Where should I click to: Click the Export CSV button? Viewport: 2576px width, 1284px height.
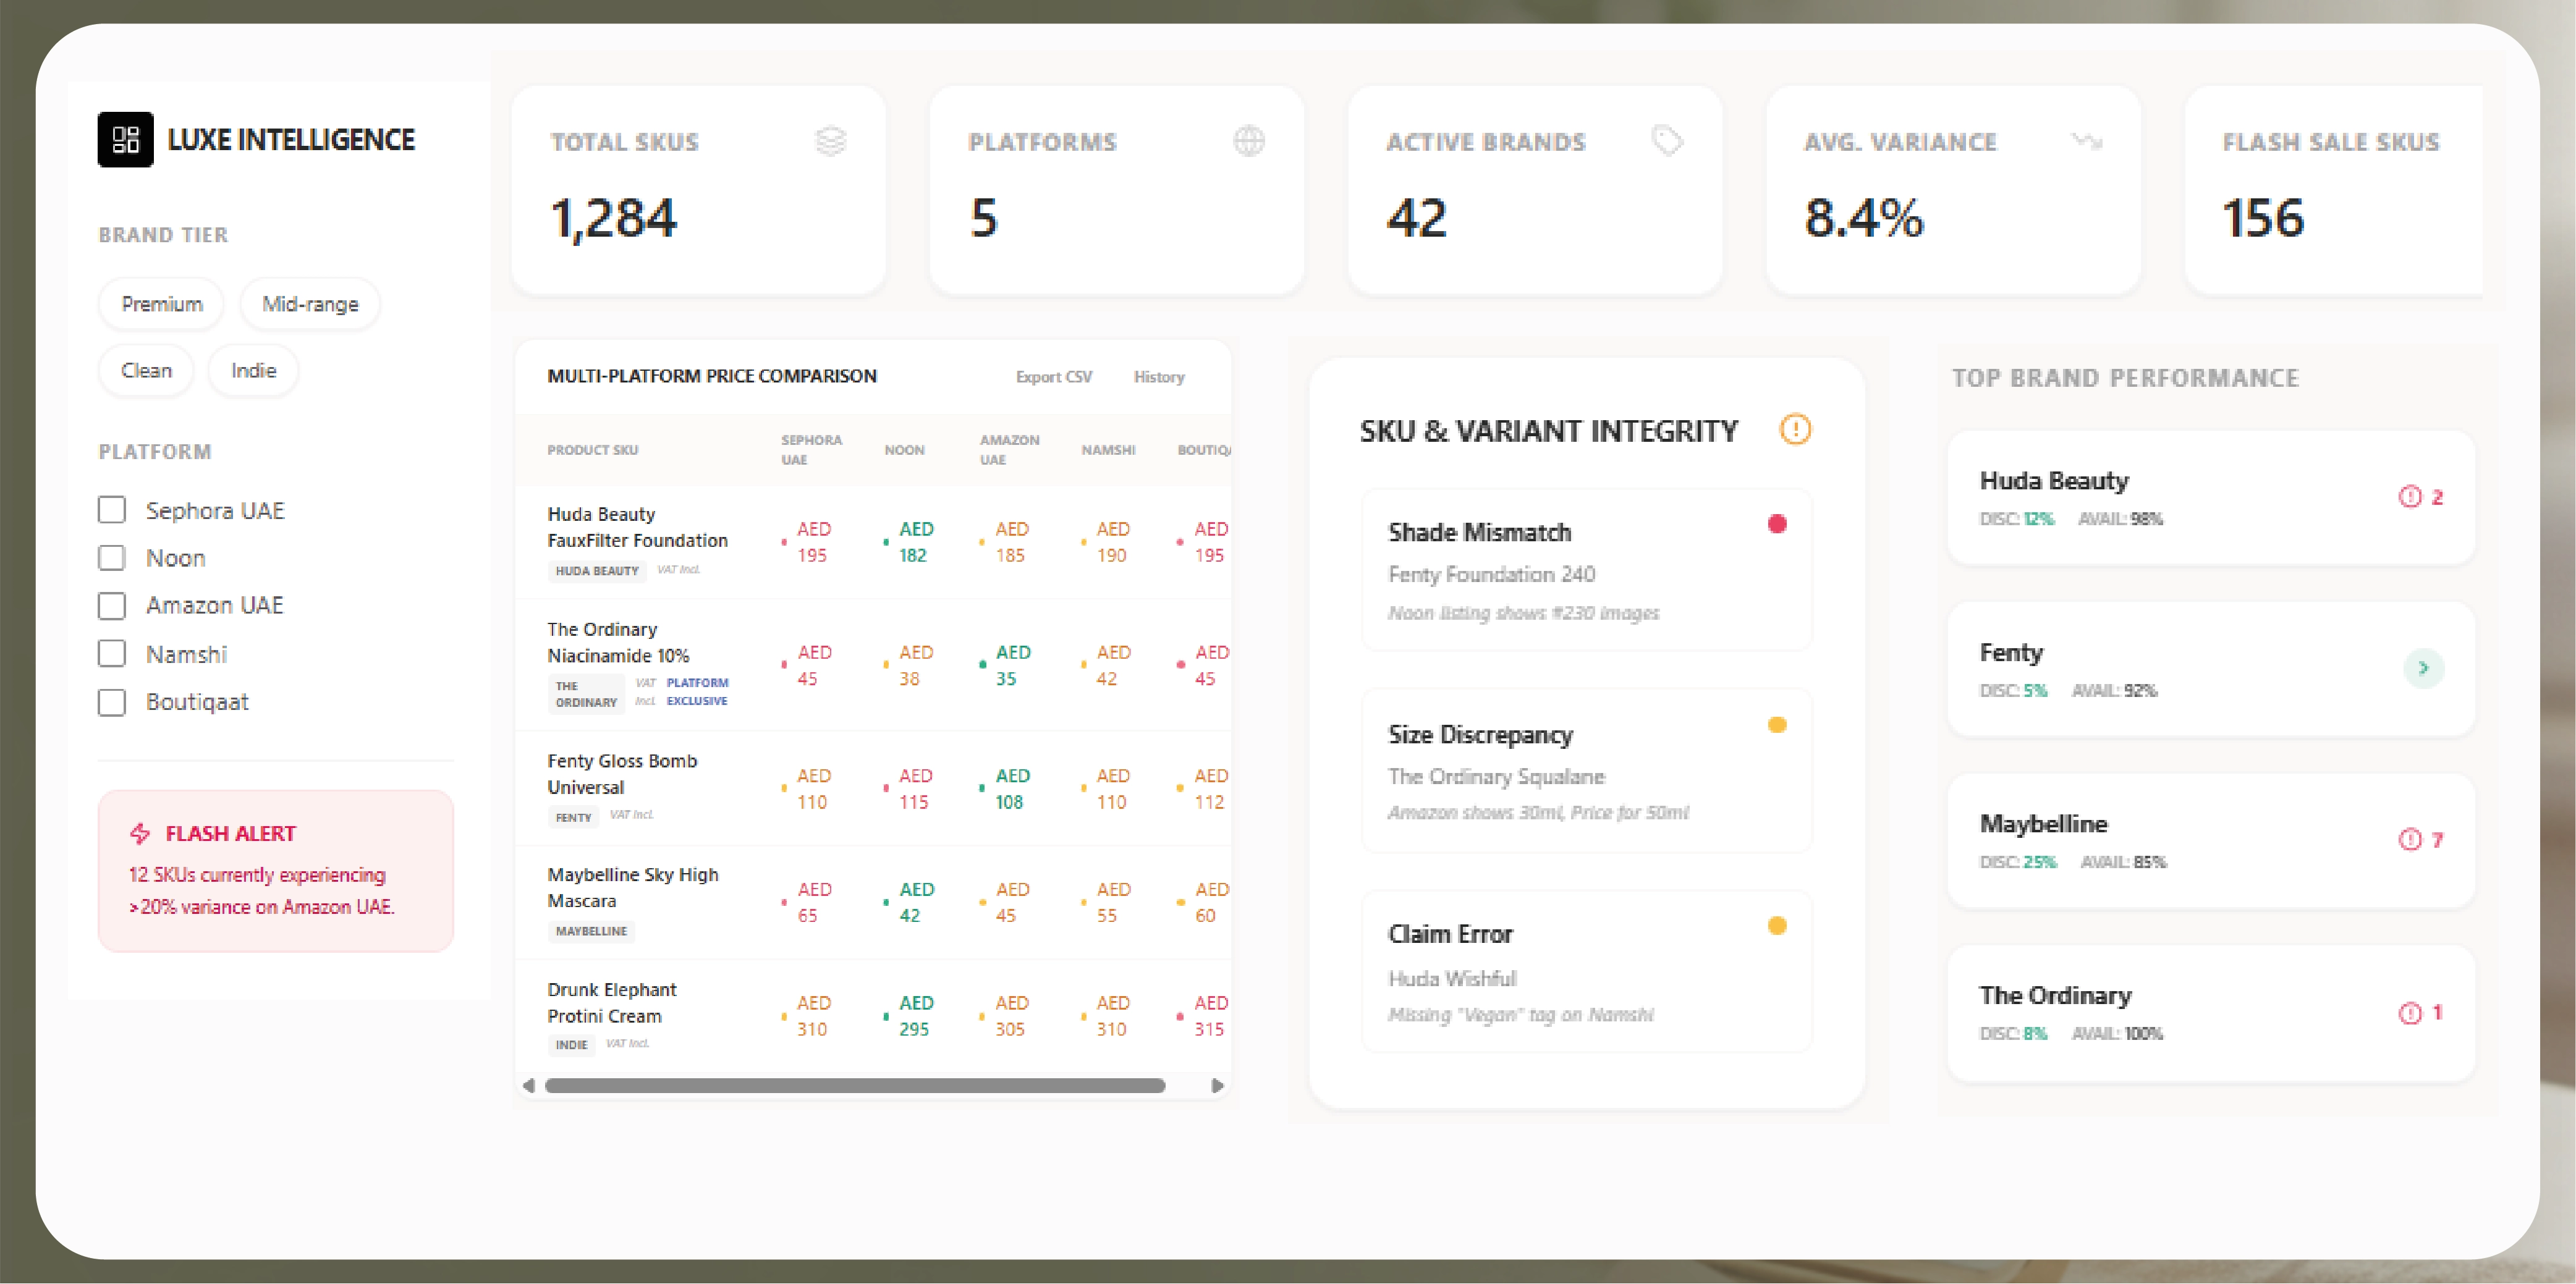tap(1053, 377)
